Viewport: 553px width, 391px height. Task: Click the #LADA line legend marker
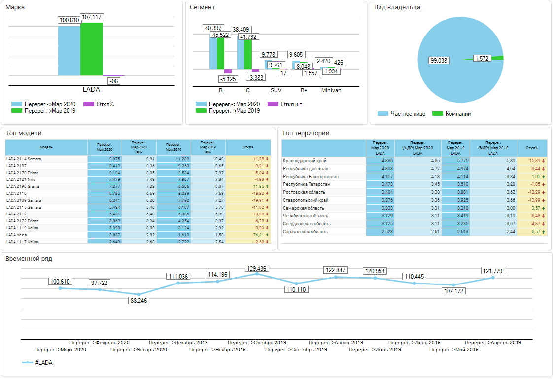point(28,363)
